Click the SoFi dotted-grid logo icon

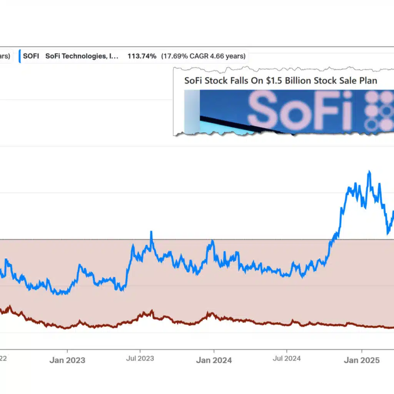(x=379, y=111)
